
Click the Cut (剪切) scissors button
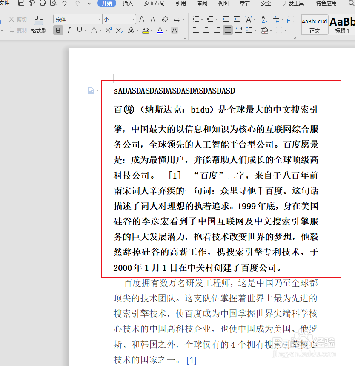17,19
